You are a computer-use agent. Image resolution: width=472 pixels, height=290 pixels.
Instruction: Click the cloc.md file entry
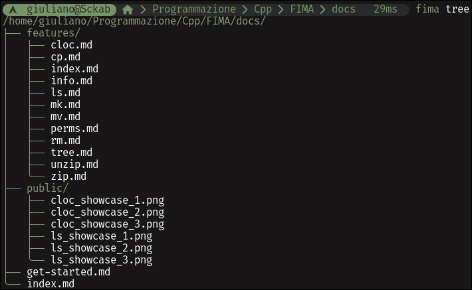click(71, 44)
